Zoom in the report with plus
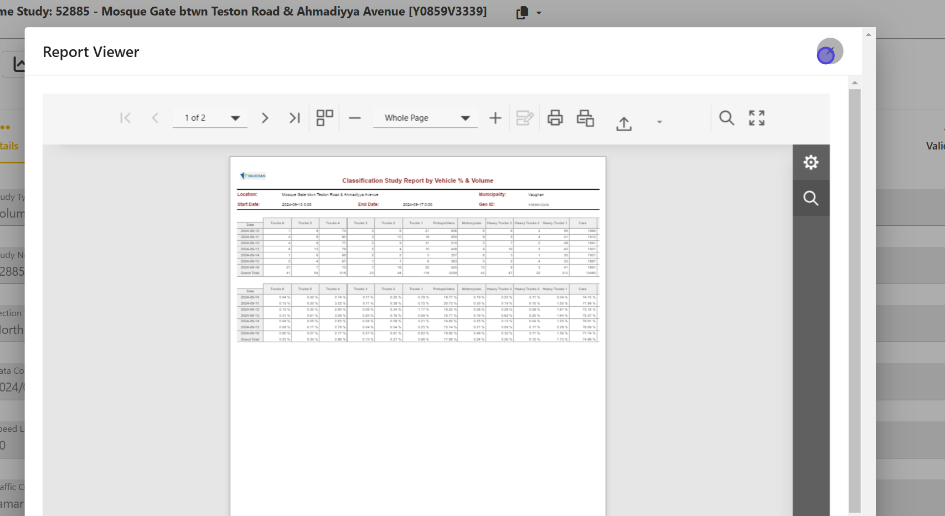The height and width of the screenshot is (516, 945). coord(495,118)
